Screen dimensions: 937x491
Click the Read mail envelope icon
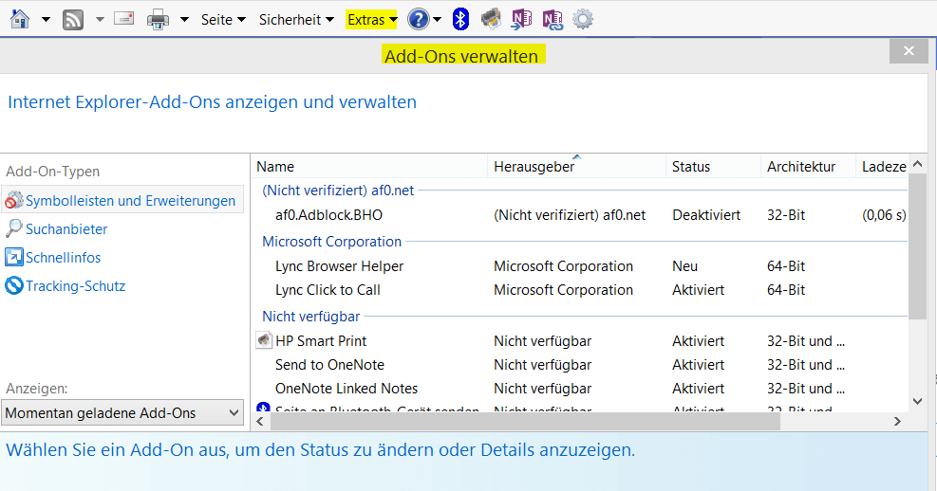click(x=123, y=19)
